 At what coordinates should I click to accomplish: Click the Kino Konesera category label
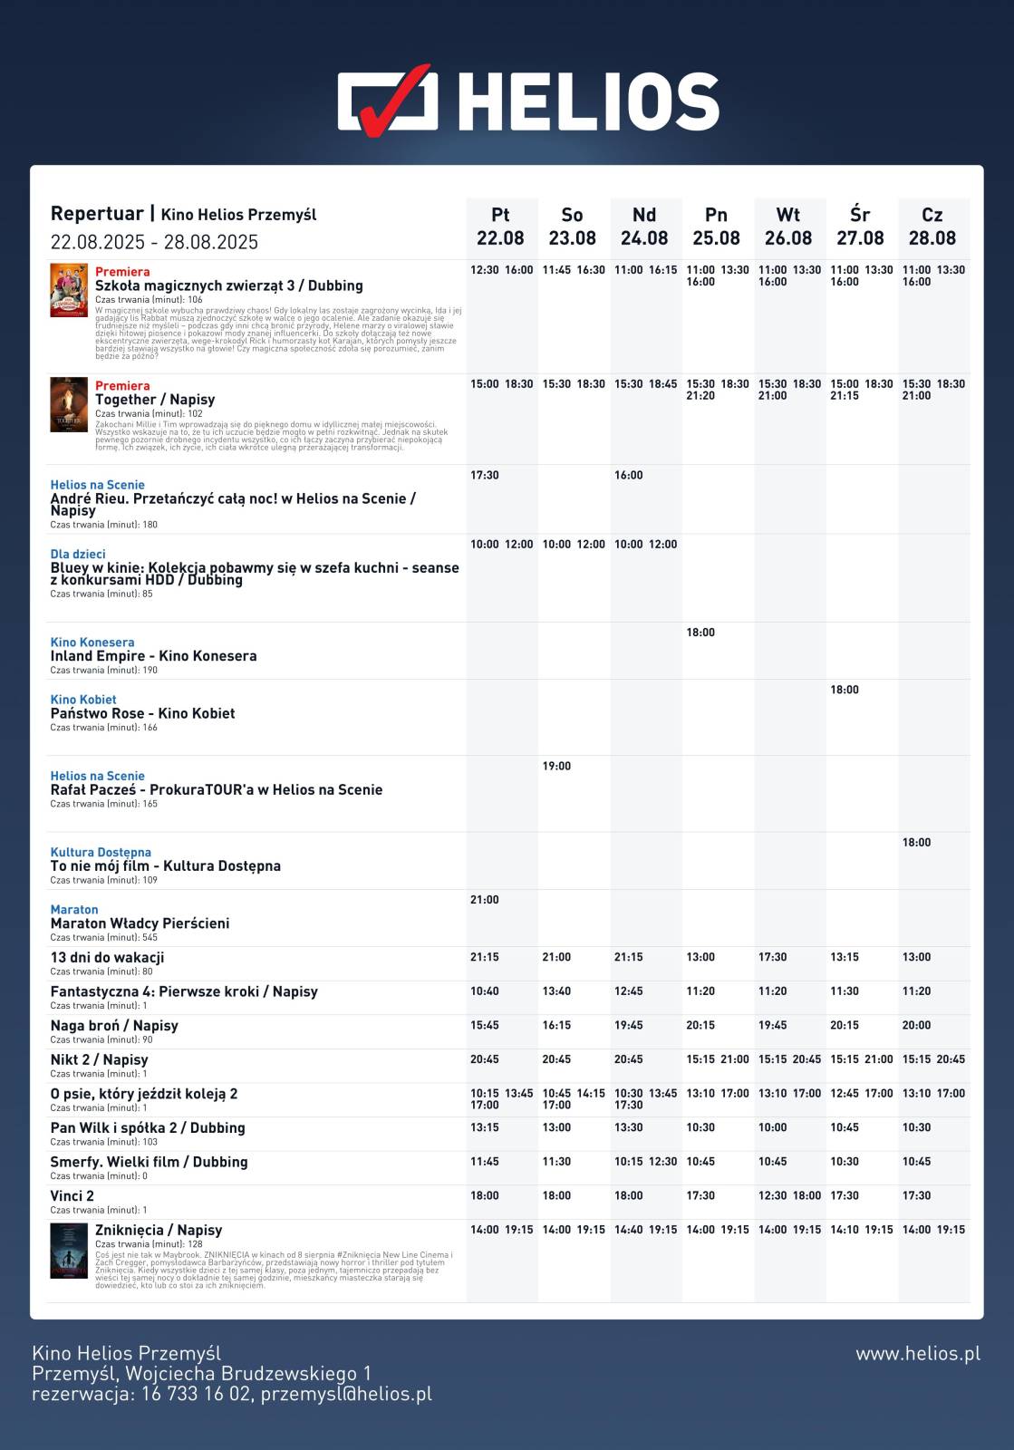tap(92, 643)
